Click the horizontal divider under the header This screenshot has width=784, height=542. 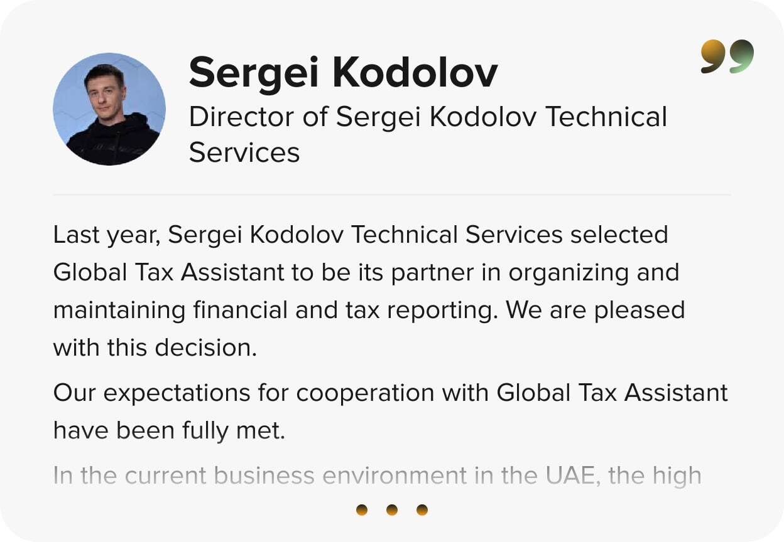pyautogui.click(x=392, y=194)
